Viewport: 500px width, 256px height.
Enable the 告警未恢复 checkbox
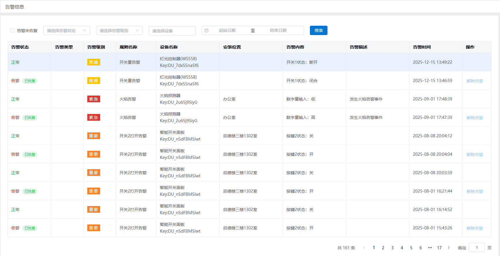tap(13, 30)
